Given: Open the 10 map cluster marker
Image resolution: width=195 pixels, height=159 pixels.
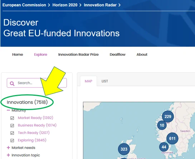Looking at the screenshot, I should [162, 125].
